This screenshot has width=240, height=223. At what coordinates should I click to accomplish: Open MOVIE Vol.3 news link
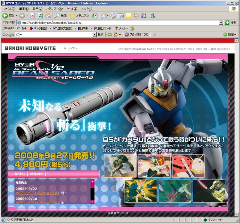[36, 193]
